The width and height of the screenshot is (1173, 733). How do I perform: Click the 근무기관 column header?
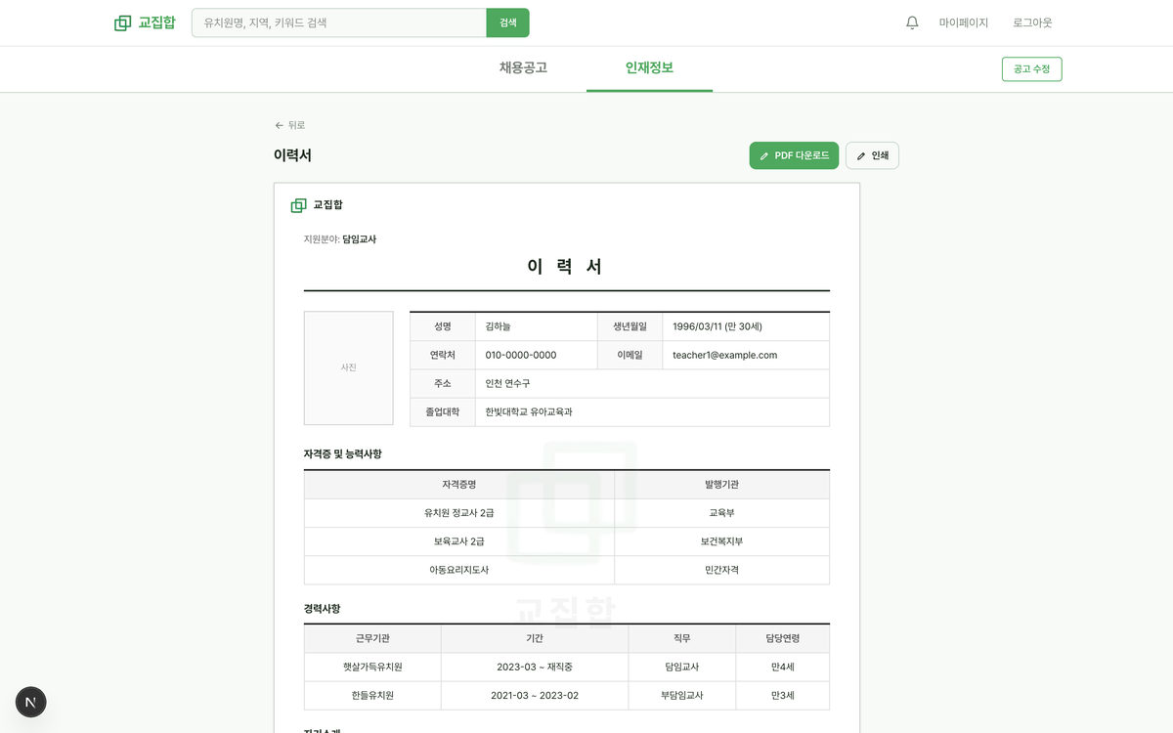(372, 638)
